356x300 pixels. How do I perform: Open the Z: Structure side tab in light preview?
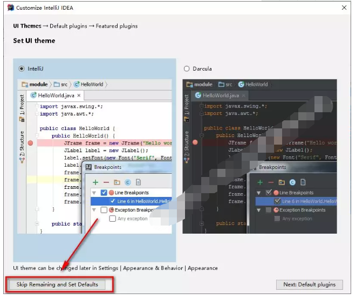click(x=22, y=147)
